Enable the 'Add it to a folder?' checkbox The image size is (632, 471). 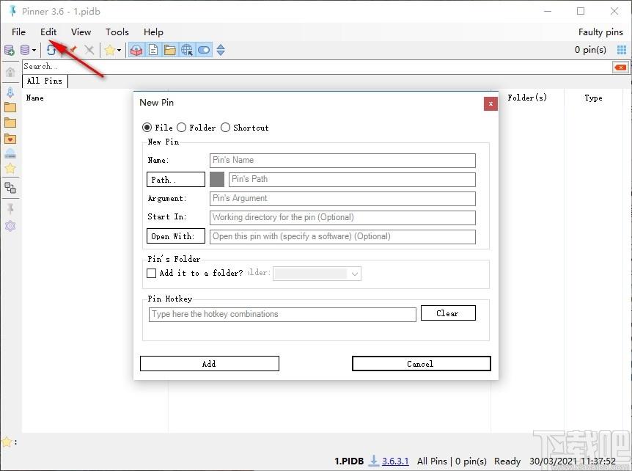click(x=152, y=273)
